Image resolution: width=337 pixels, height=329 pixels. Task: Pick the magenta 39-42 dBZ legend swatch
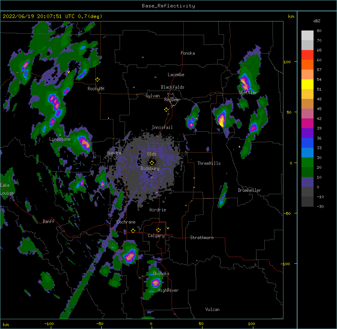click(307, 123)
